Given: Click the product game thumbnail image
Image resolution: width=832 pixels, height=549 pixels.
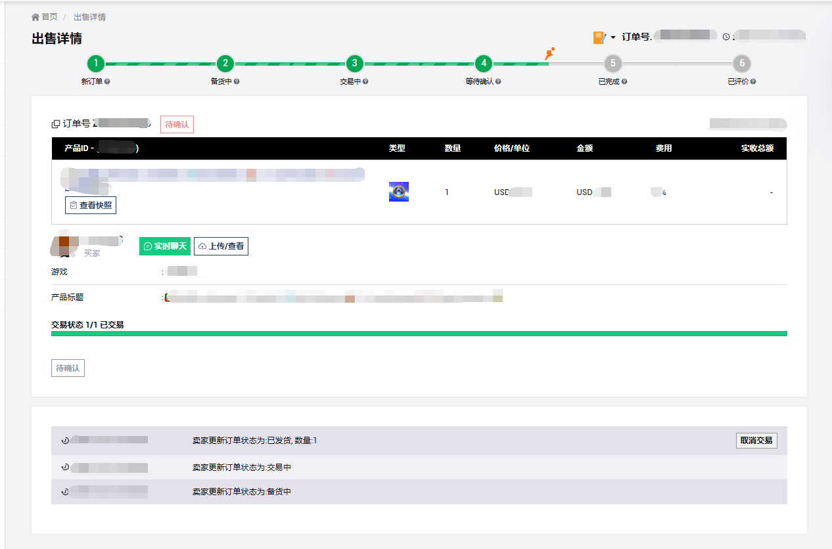Looking at the screenshot, I should (x=399, y=192).
